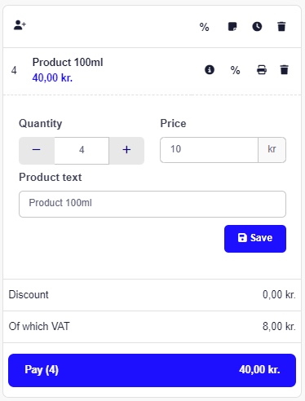Delete entire order with top trash icon

281,27
